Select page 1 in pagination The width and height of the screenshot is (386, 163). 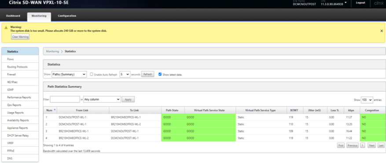[363, 145]
